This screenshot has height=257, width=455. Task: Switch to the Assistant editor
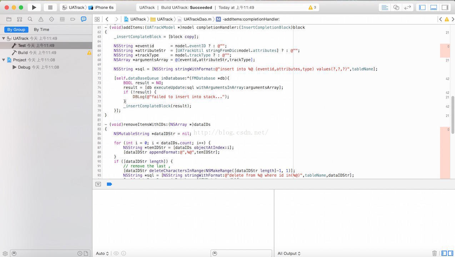pos(396,7)
